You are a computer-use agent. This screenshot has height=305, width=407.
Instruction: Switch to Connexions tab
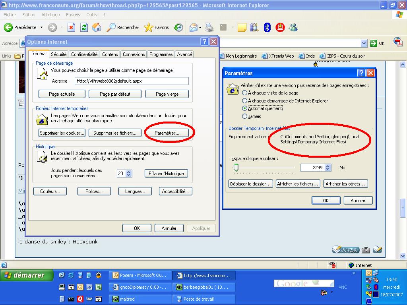tap(134, 54)
